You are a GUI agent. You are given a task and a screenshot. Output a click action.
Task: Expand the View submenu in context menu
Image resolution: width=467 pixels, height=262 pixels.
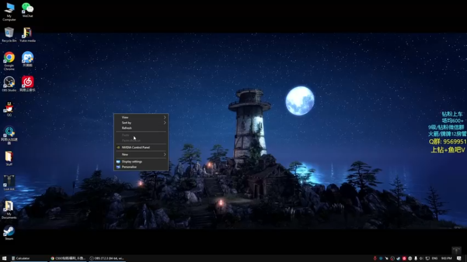click(x=141, y=118)
